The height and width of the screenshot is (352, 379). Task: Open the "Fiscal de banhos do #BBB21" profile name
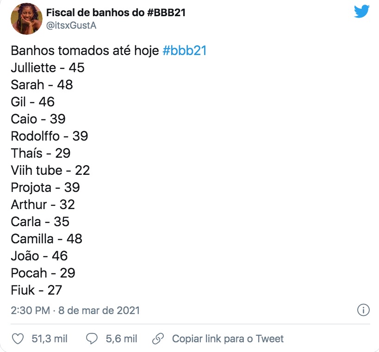tap(116, 12)
